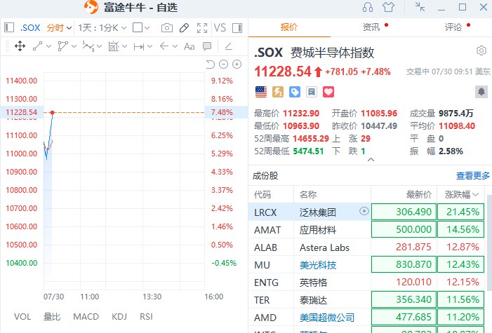The width and height of the screenshot is (492, 333).
Task: Select the arrow drawing tool
Action: pos(164,46)
